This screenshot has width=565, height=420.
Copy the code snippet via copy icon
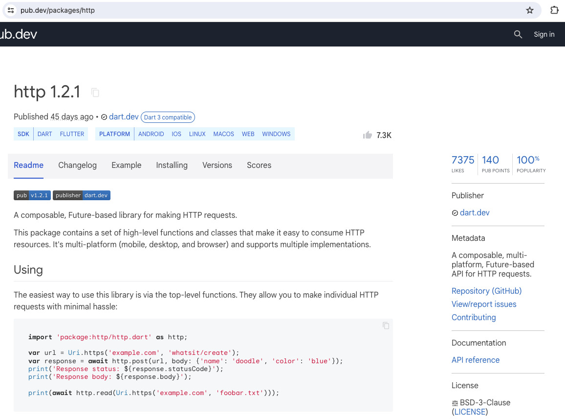pos(386,326)
